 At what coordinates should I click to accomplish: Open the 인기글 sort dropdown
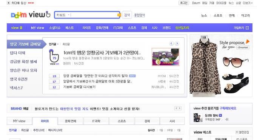(54, 44)
